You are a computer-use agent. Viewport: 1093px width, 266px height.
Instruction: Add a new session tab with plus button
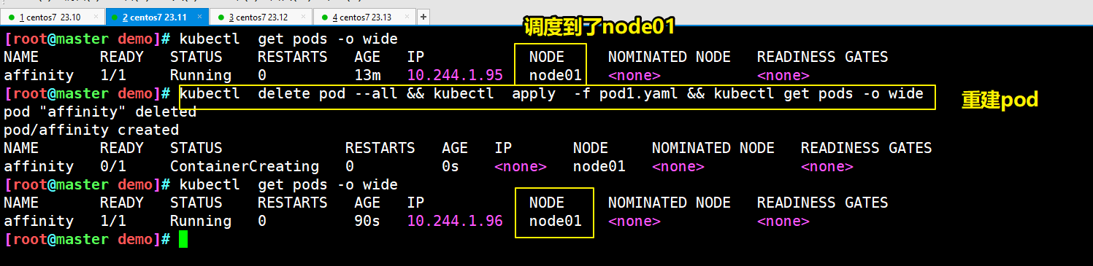[x=423, y=16]
